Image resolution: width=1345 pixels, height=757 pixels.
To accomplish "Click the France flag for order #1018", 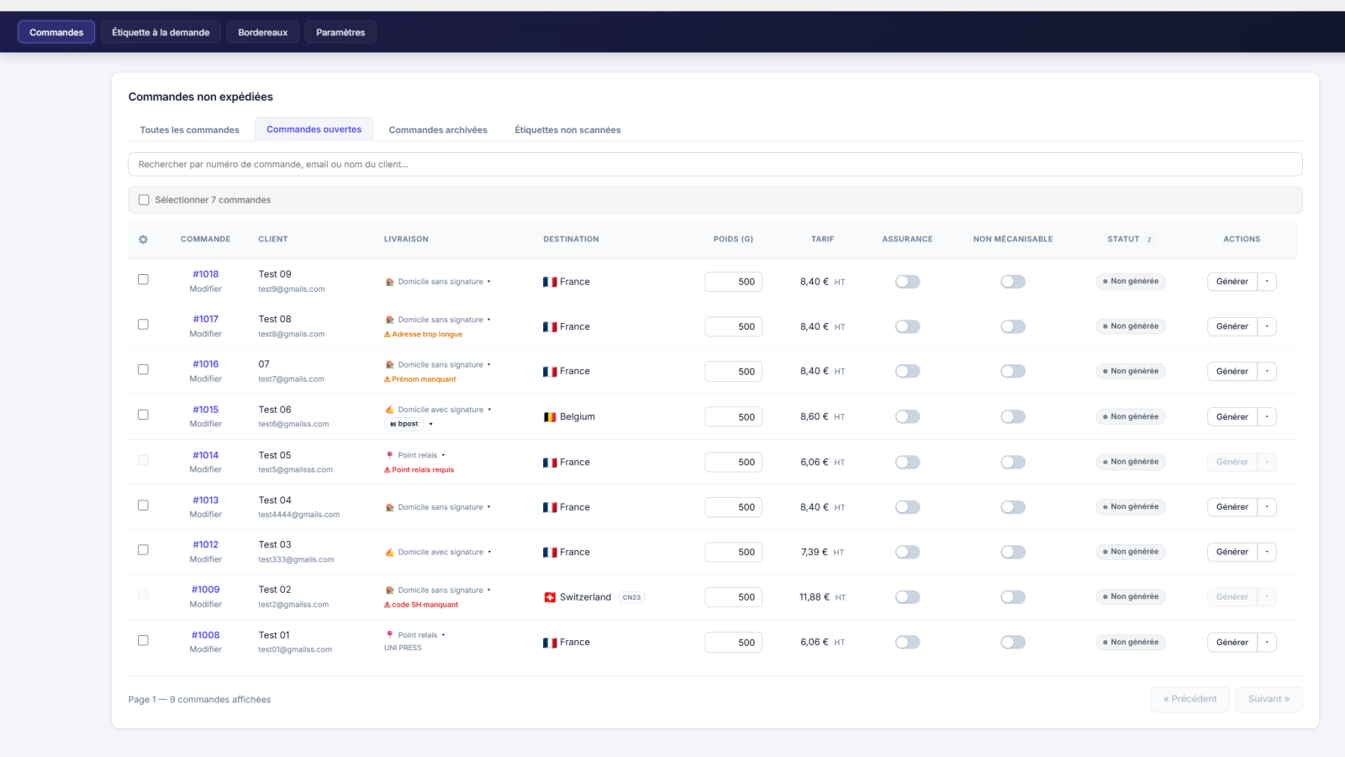I will [550, 282].
